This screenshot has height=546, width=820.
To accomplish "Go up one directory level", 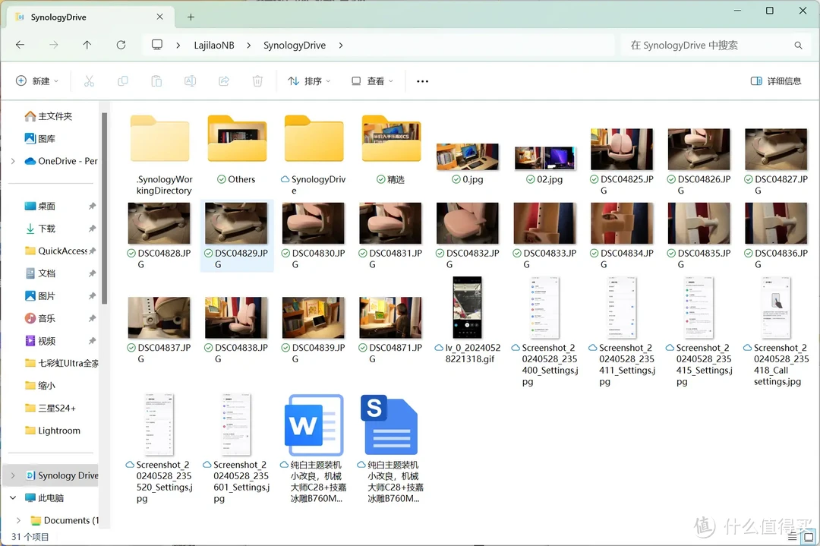I will pos(87,46).
